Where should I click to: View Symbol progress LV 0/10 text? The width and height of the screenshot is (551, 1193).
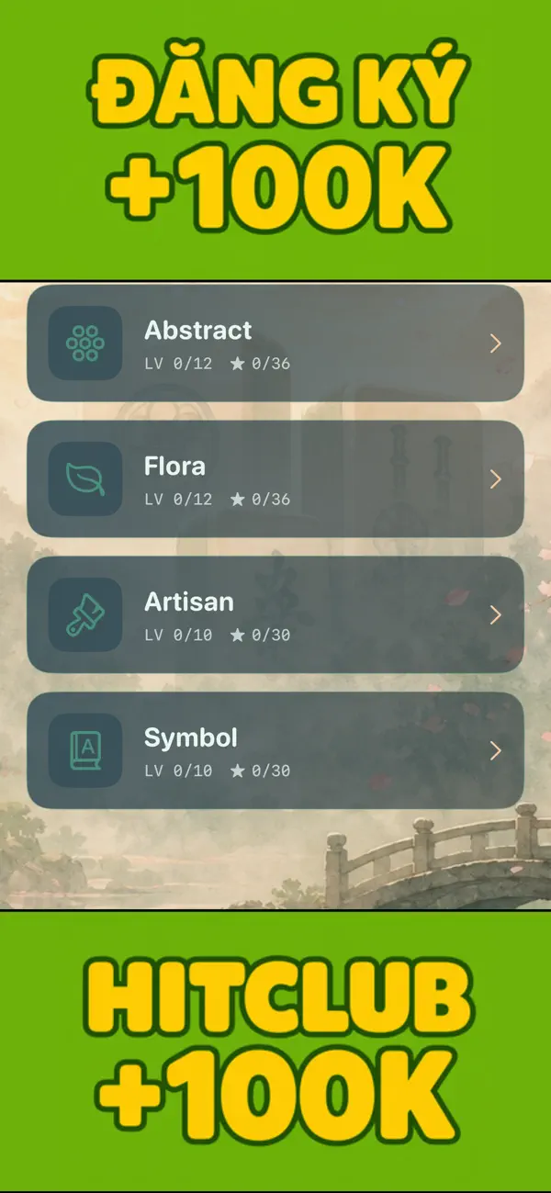pyautogui.click(x=178, y=771)
